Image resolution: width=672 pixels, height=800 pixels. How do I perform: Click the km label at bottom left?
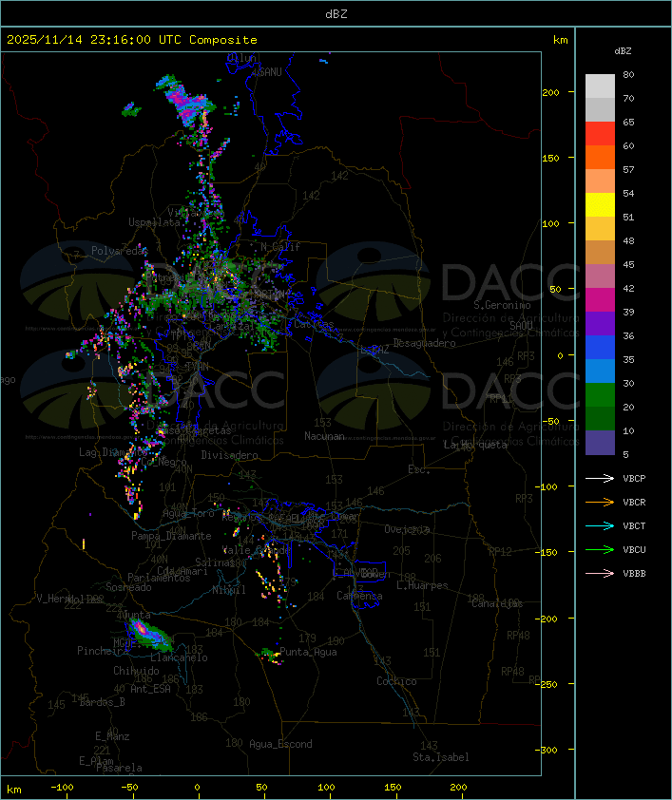tap(13, 790)
